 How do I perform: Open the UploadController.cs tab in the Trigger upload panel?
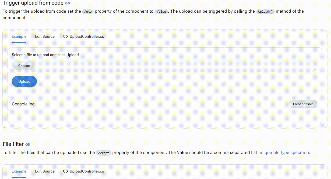(x=86, y=36)
